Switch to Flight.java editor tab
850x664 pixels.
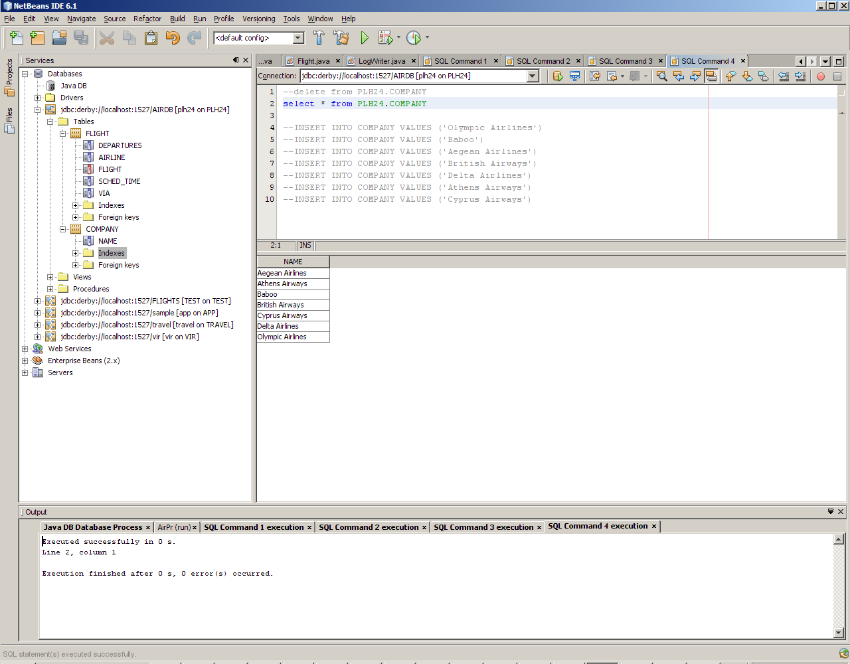[313, 61]
